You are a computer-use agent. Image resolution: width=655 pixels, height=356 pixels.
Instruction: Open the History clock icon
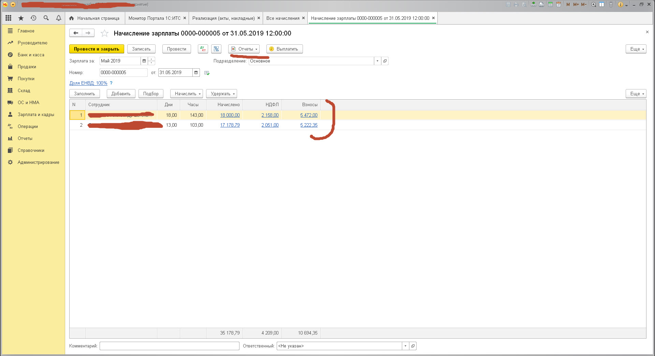pyautogui.click(x=33, y=18)
